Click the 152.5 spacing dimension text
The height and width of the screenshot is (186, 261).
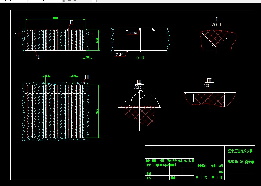(x=46, y=76)
